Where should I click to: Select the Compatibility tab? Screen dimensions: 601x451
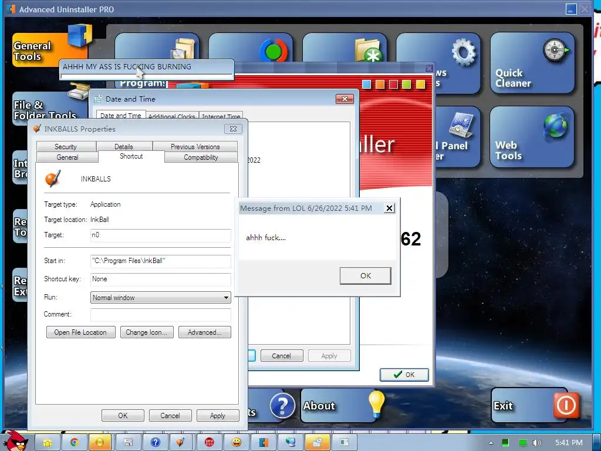pyautogui.click(x=201, y=157)
